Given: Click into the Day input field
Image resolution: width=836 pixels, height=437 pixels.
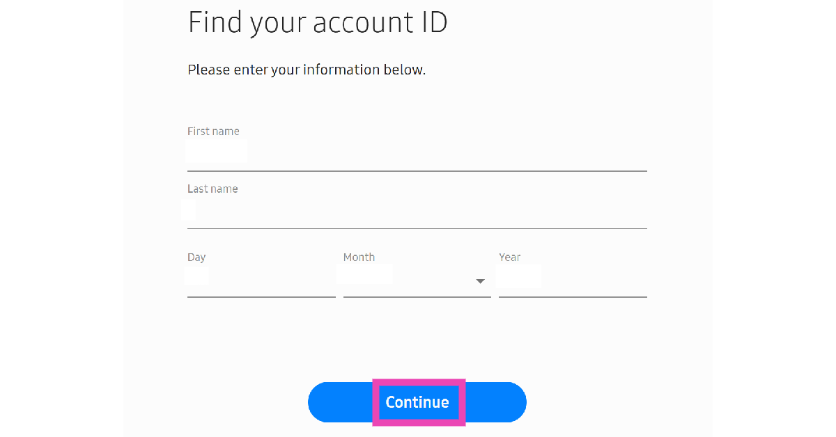Looking at the screenshot, I should point(261,280).
